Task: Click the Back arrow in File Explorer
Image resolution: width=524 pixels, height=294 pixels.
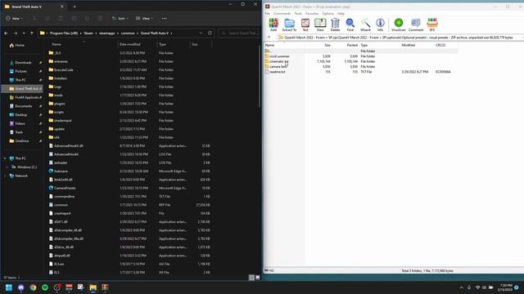Action: (6, 33)
